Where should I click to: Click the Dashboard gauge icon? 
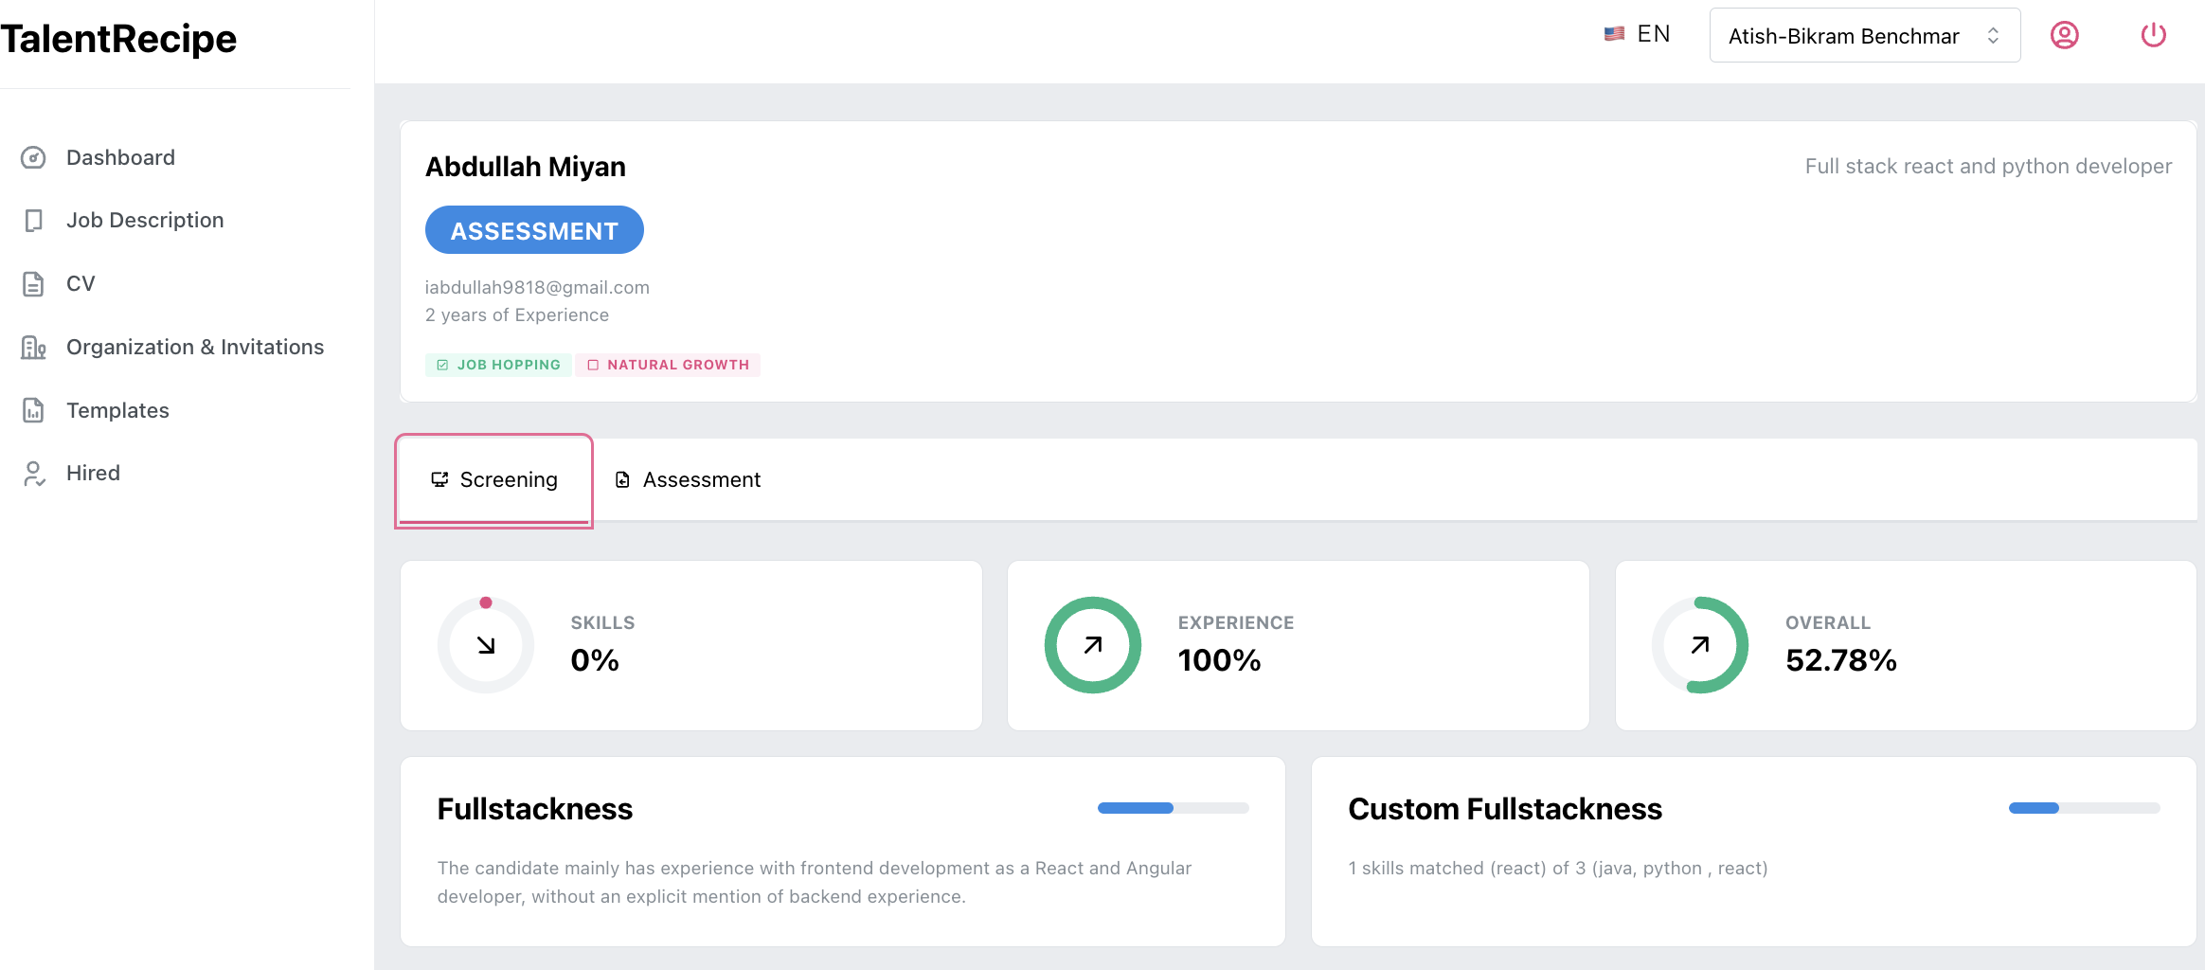(33, 157)
